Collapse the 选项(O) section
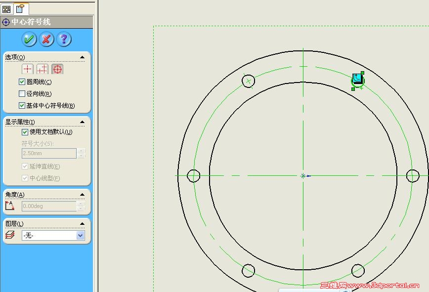This screenshot has height=292, width=429. [82, 57]
